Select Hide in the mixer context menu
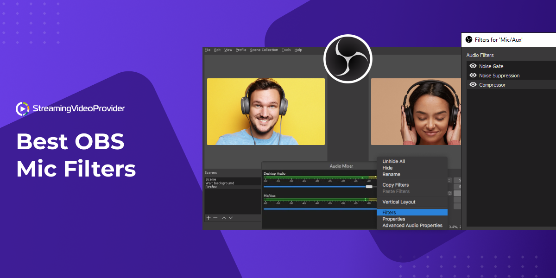The image size is (556, 278). pos(412,168)
